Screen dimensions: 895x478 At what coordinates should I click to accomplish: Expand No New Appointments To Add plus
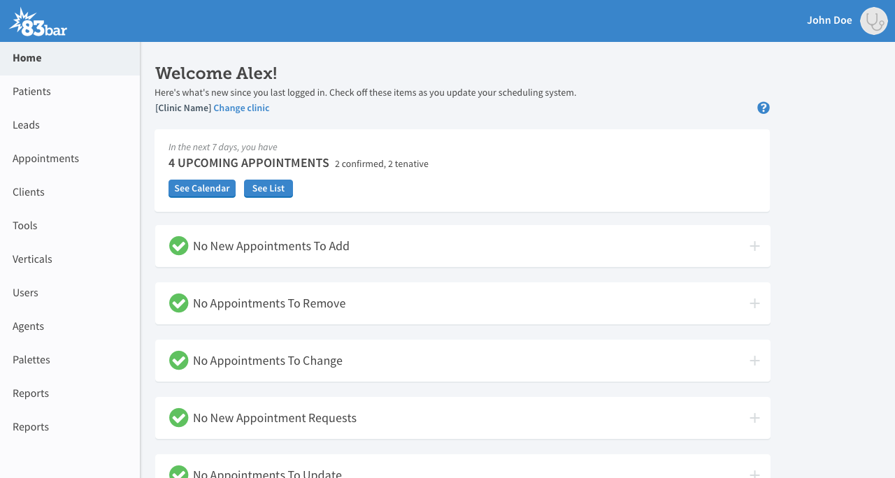[x=754, y=246]
